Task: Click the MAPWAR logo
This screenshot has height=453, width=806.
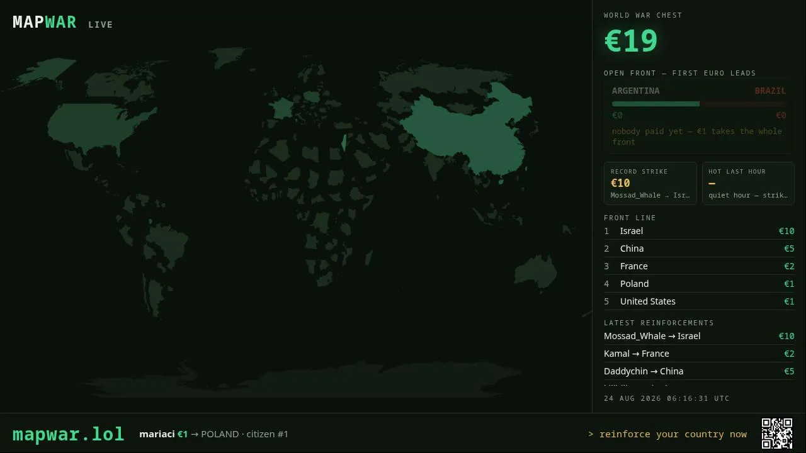Action: tap(45, 22)
